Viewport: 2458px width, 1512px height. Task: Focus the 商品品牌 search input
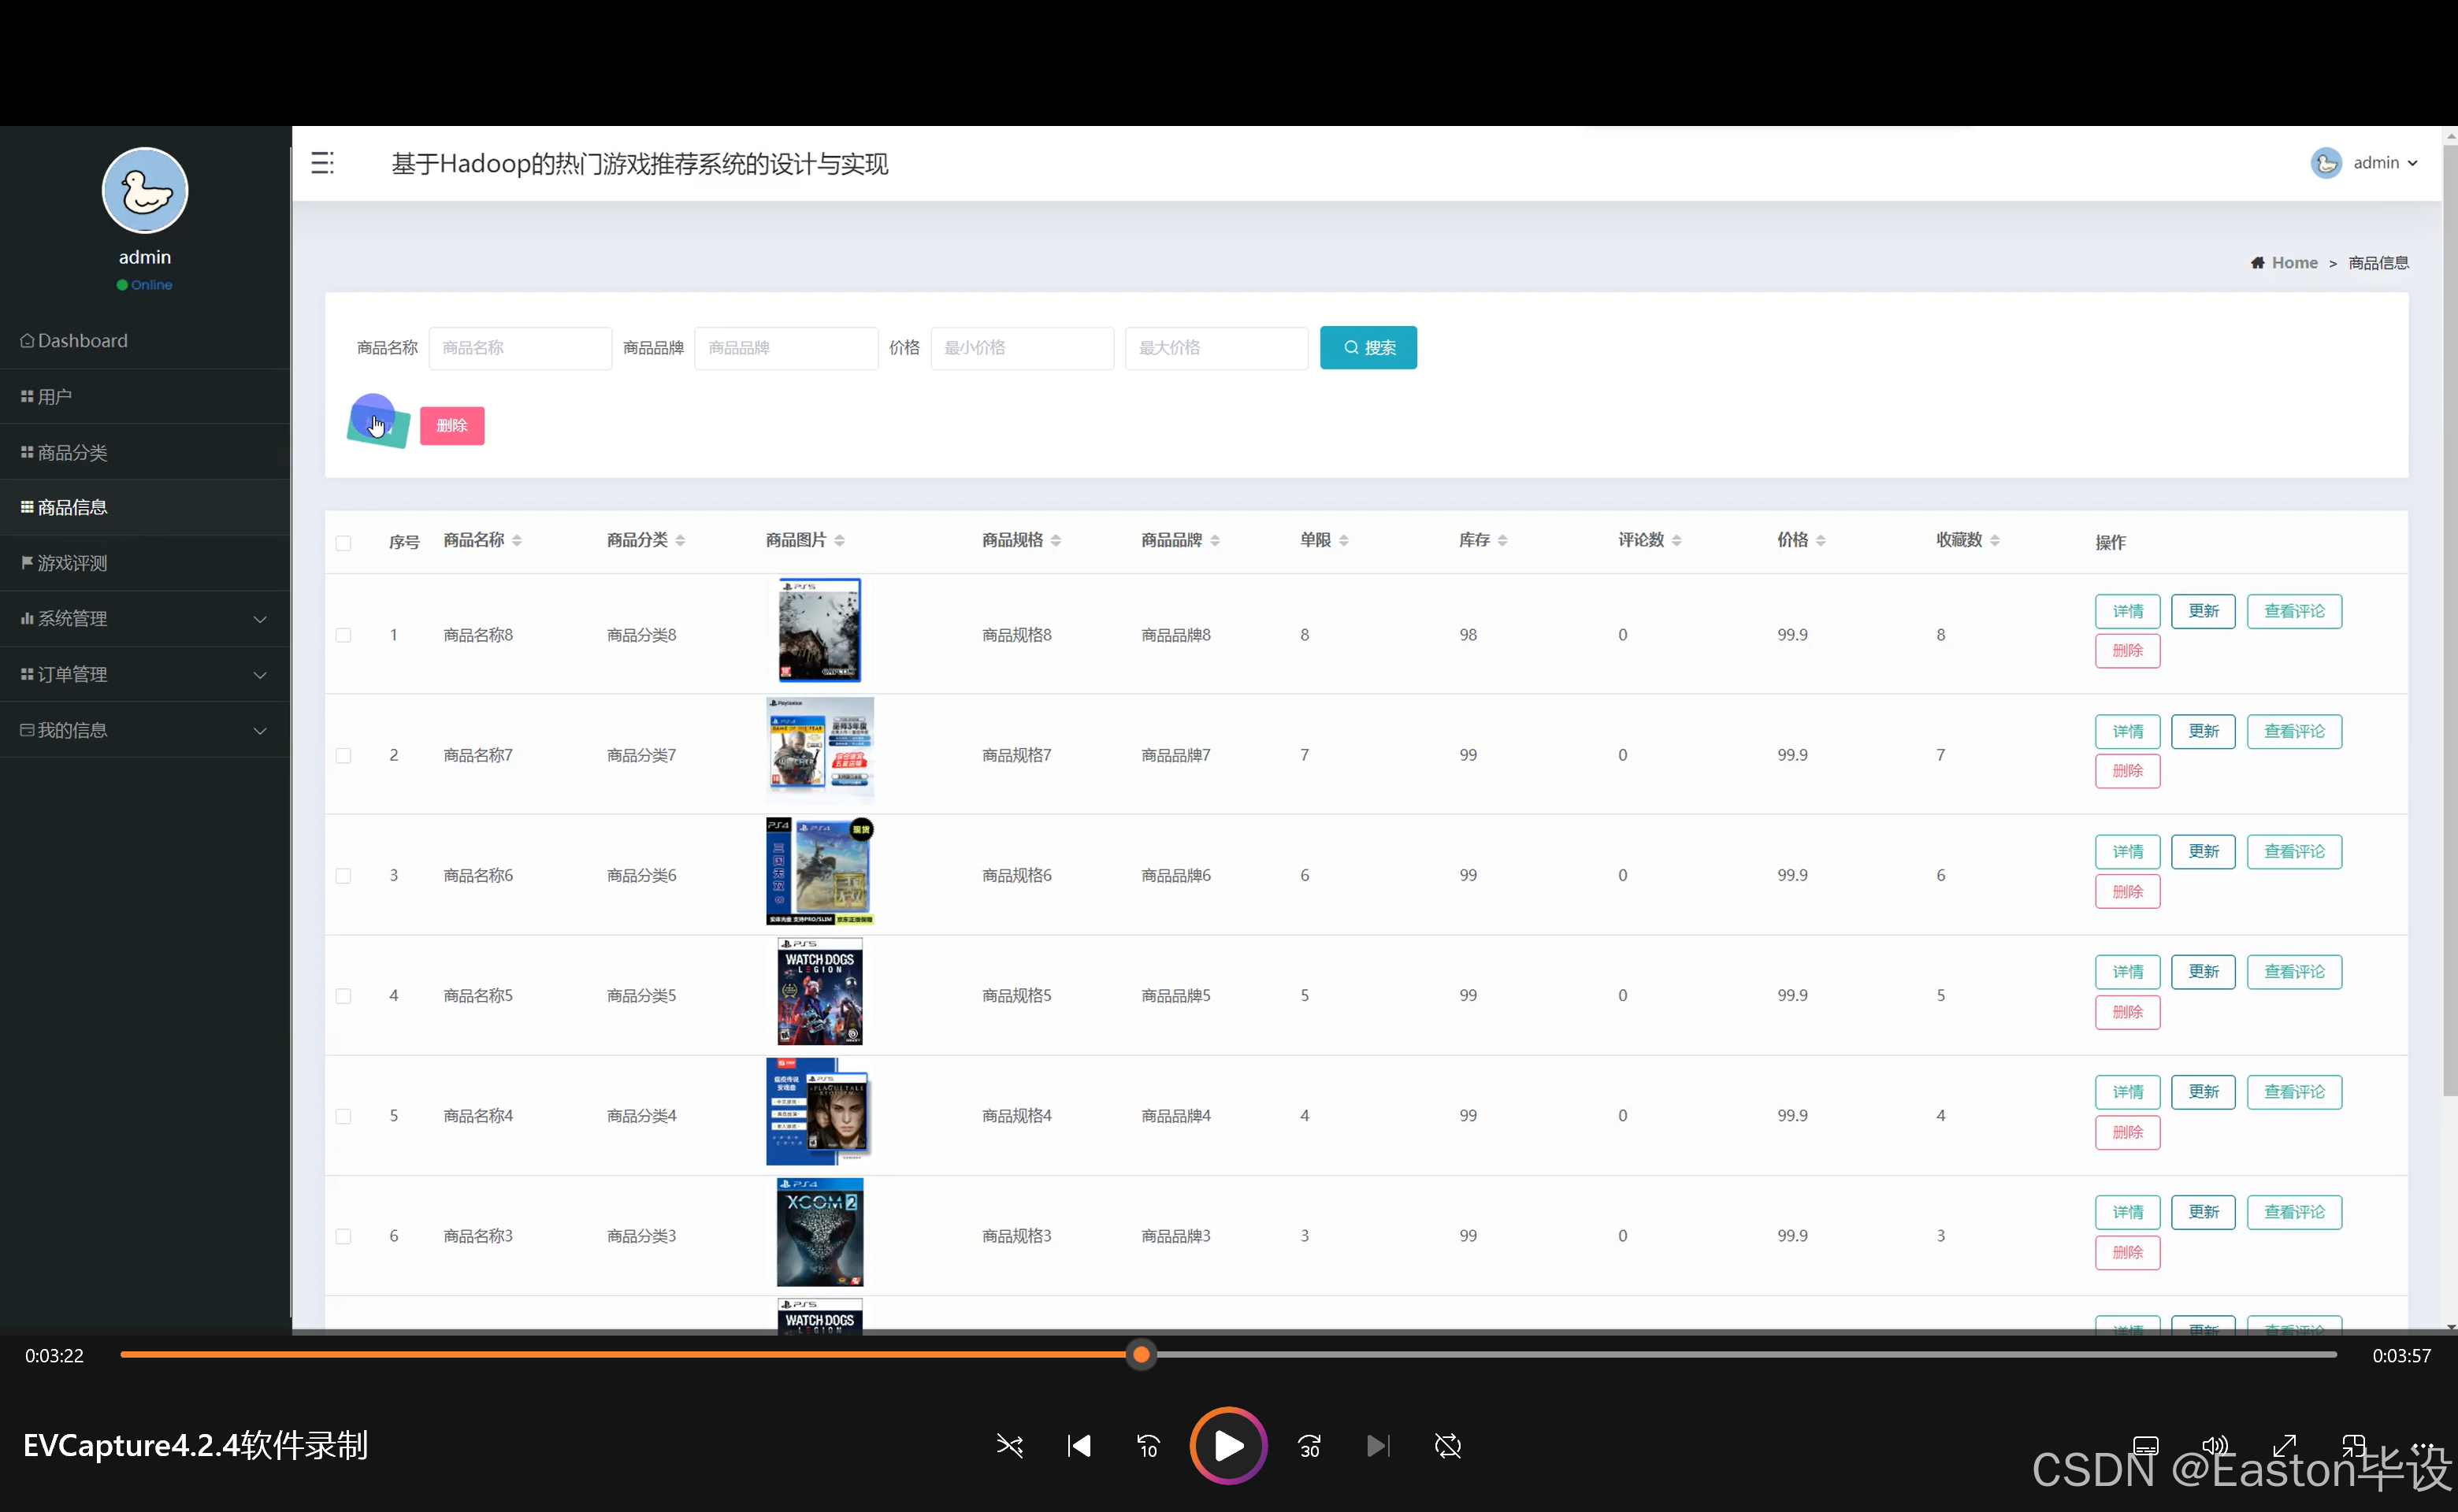pos(786,348)
